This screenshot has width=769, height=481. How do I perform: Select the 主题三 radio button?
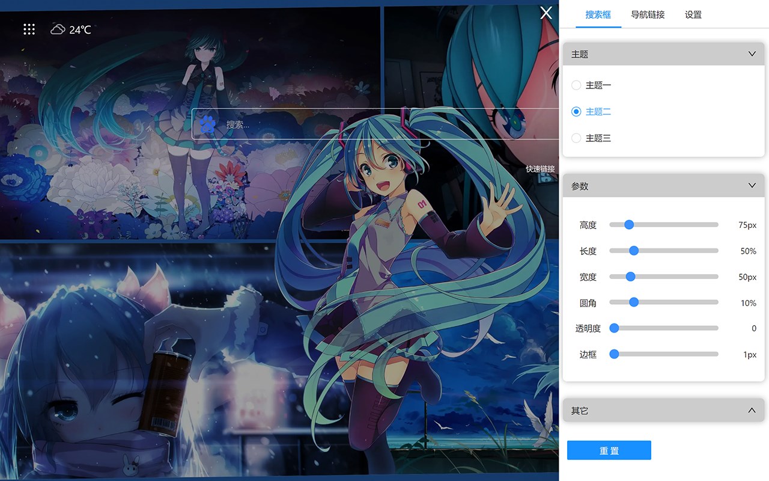click(576, 138)
